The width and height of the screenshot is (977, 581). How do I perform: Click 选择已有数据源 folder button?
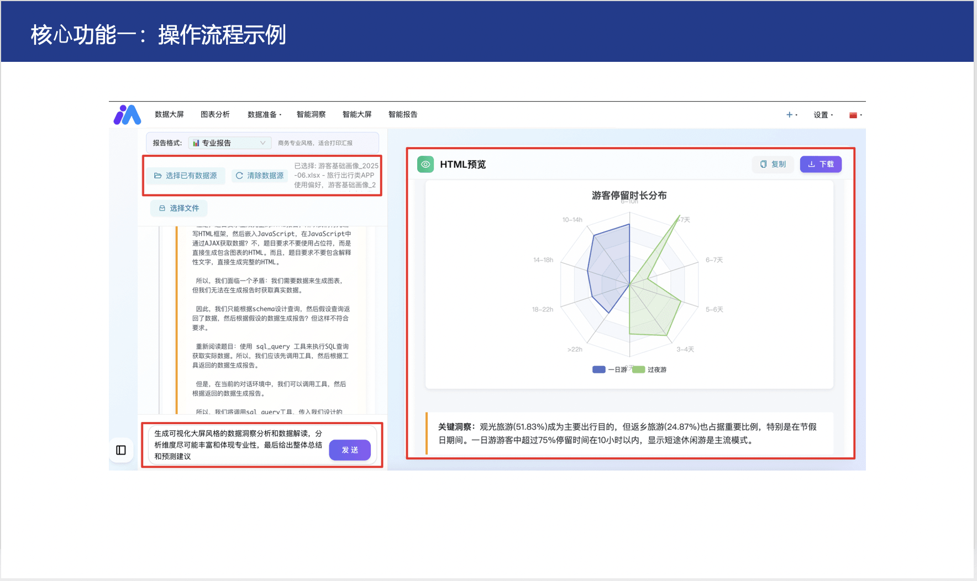(186, 176)
